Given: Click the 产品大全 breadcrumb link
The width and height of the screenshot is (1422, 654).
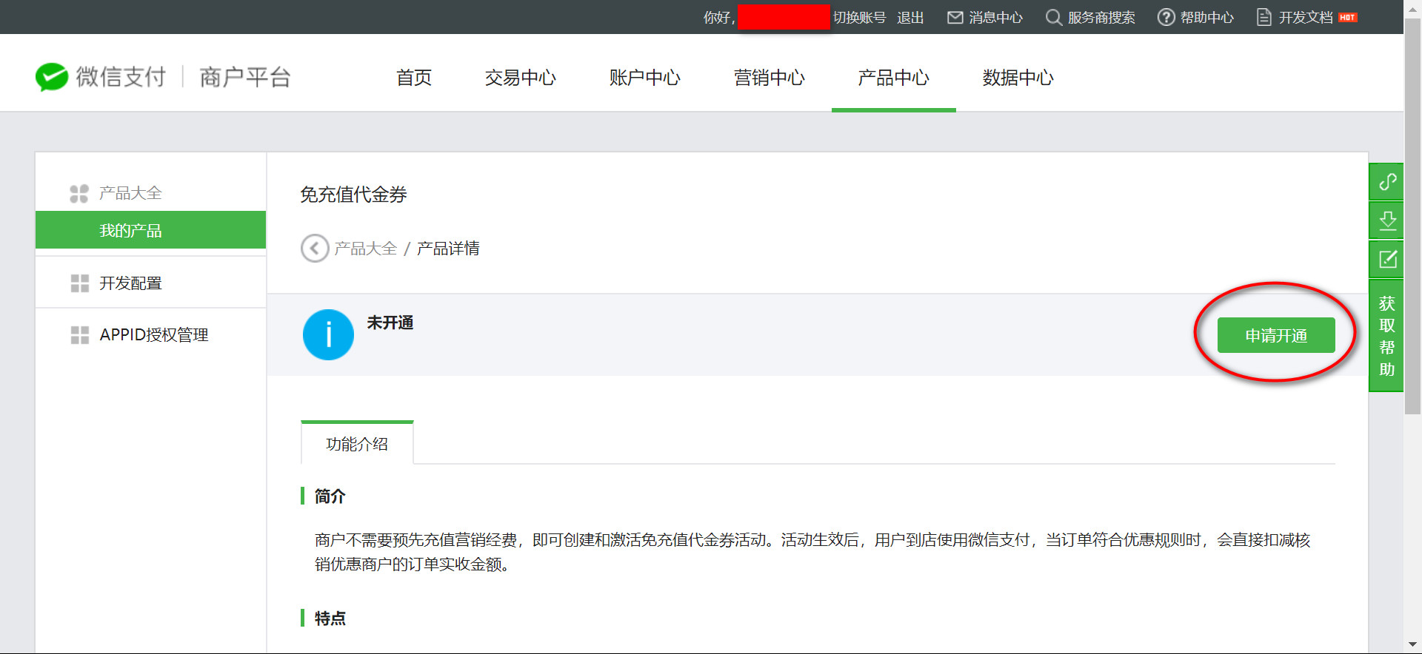Looking at the screenshot, I should point(365,248).
